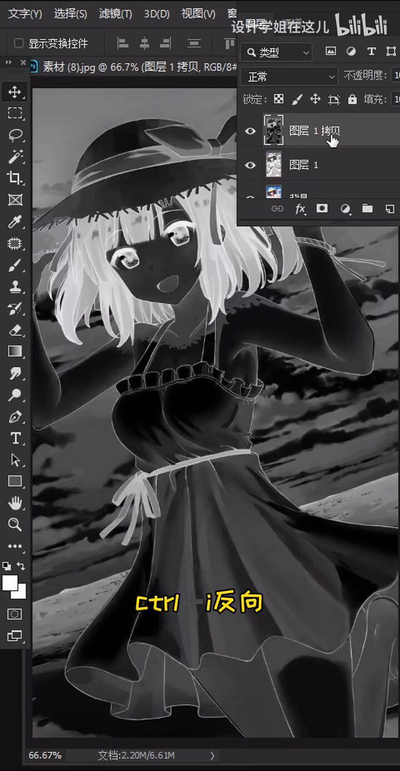Click align right edges icon
Viewport: 400px width, 771px height.
point(166,43)
